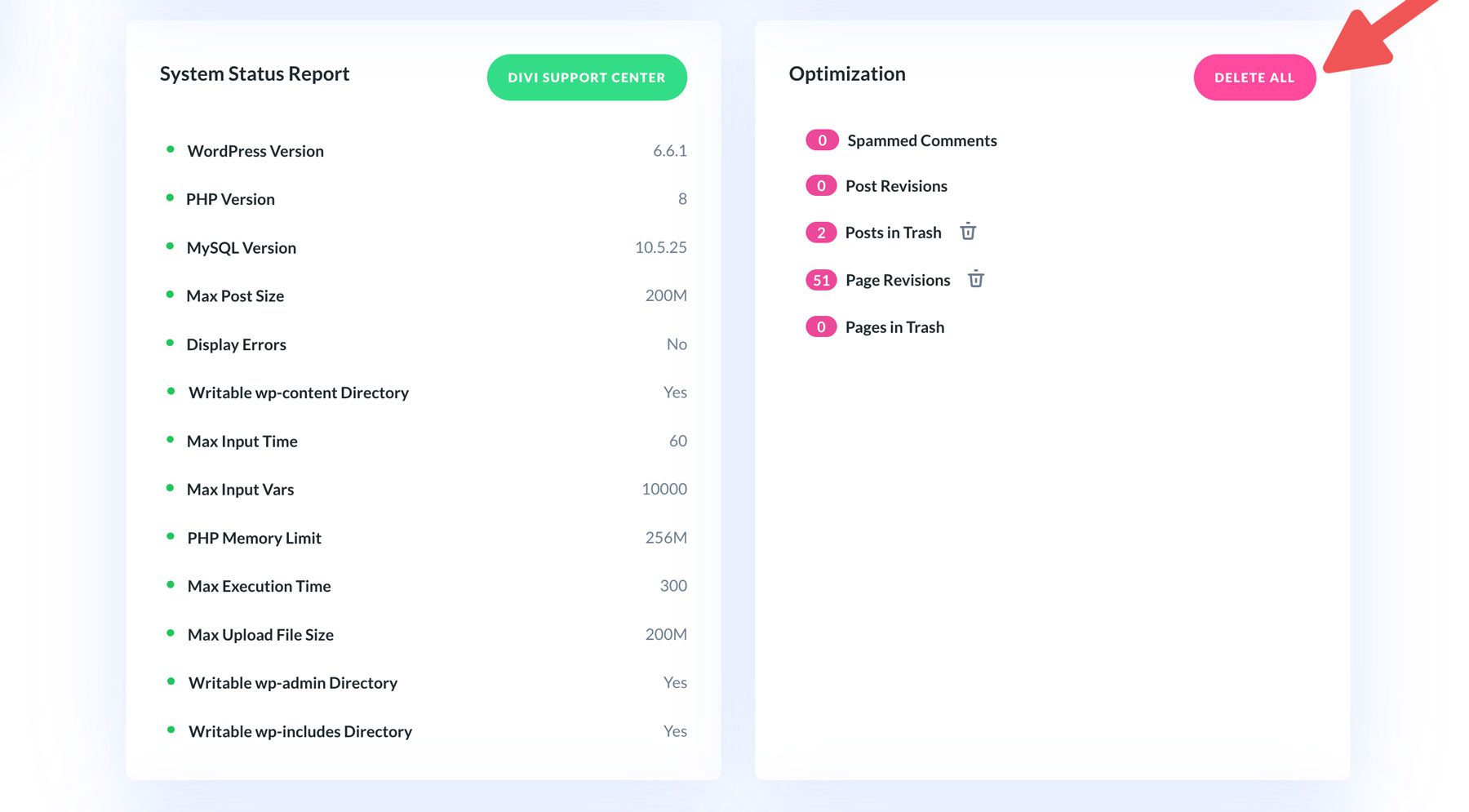Click the zero badge next to Post Revisions
This screenshot has height=812, width=1469.
click(x=820, y=185)
